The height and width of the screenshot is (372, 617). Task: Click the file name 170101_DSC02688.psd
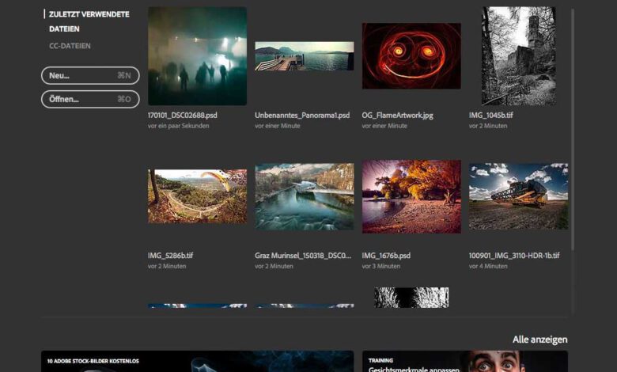(182, 116)
